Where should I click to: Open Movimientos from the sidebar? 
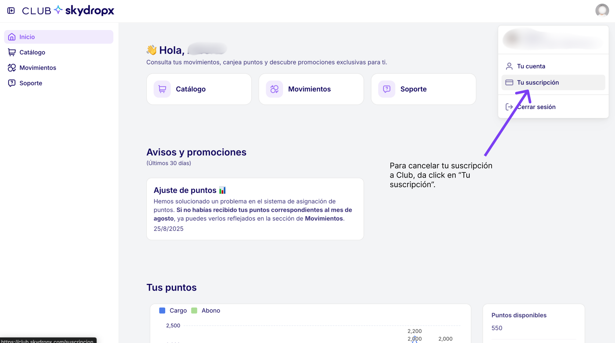59,67
